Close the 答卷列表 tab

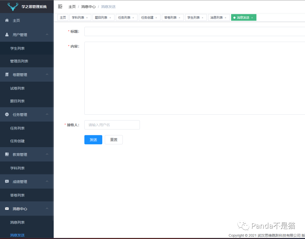tap(179, 18)
